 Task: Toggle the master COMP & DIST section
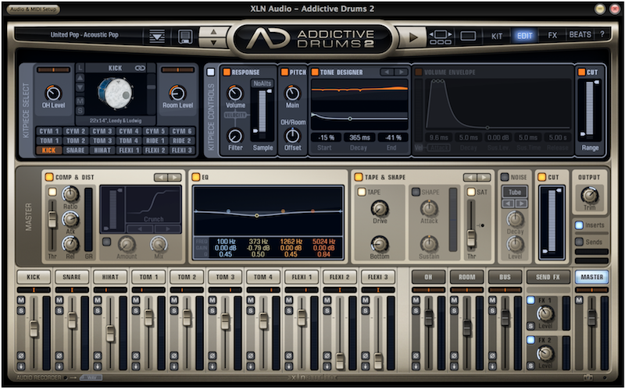point(49,177)
